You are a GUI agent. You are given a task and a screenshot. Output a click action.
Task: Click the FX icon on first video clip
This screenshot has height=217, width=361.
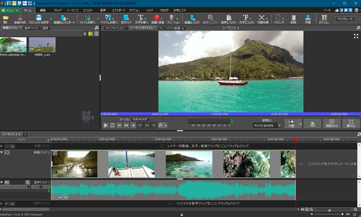coord(55,175)
